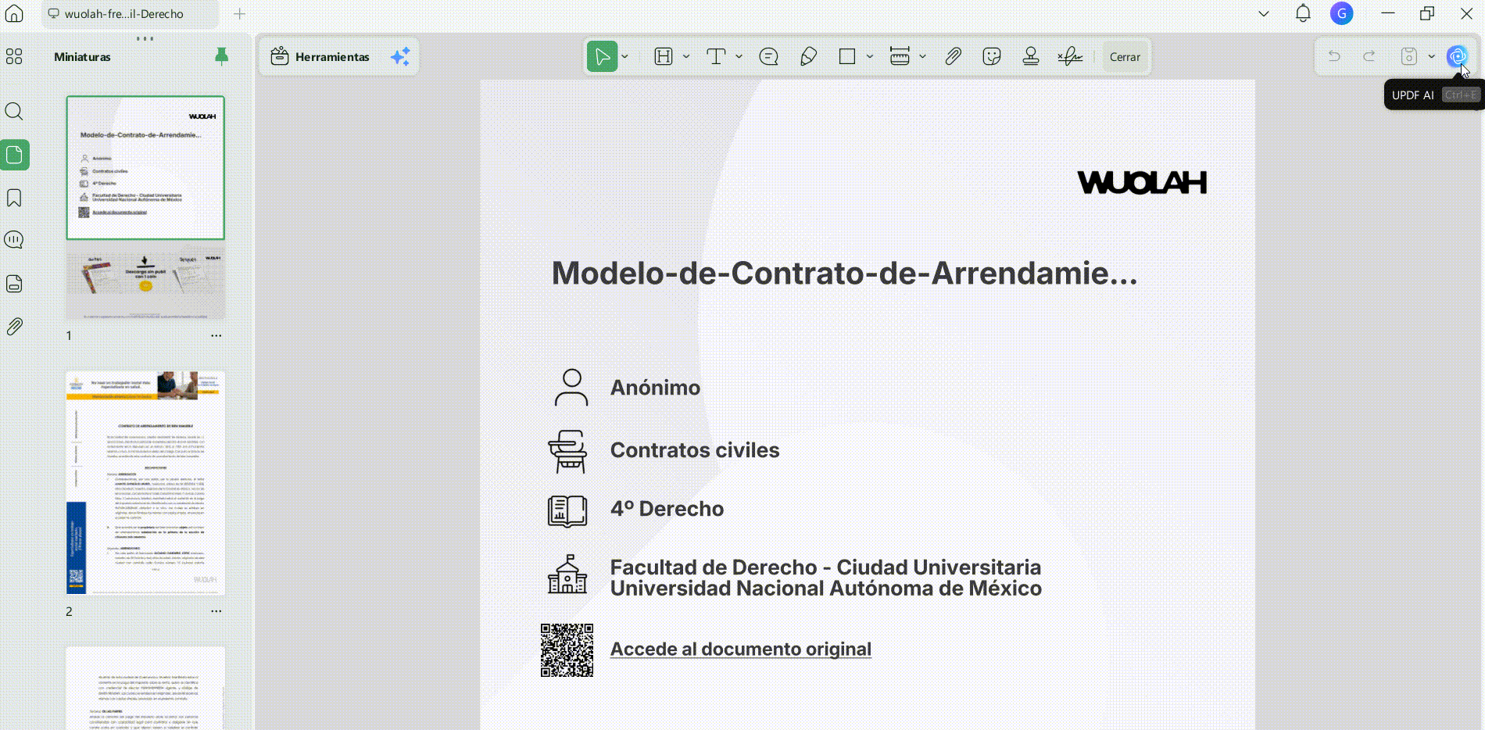The image size is (1485, 730).
Task: Open the form fields sidebar panel
Action: pos(14,284)
